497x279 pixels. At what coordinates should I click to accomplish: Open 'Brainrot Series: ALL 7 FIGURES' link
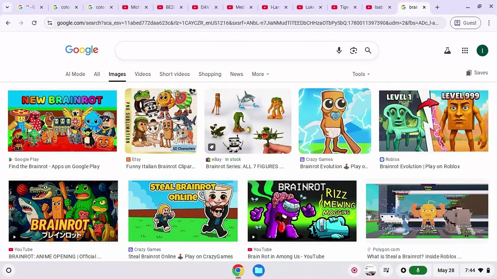(245, 166)
